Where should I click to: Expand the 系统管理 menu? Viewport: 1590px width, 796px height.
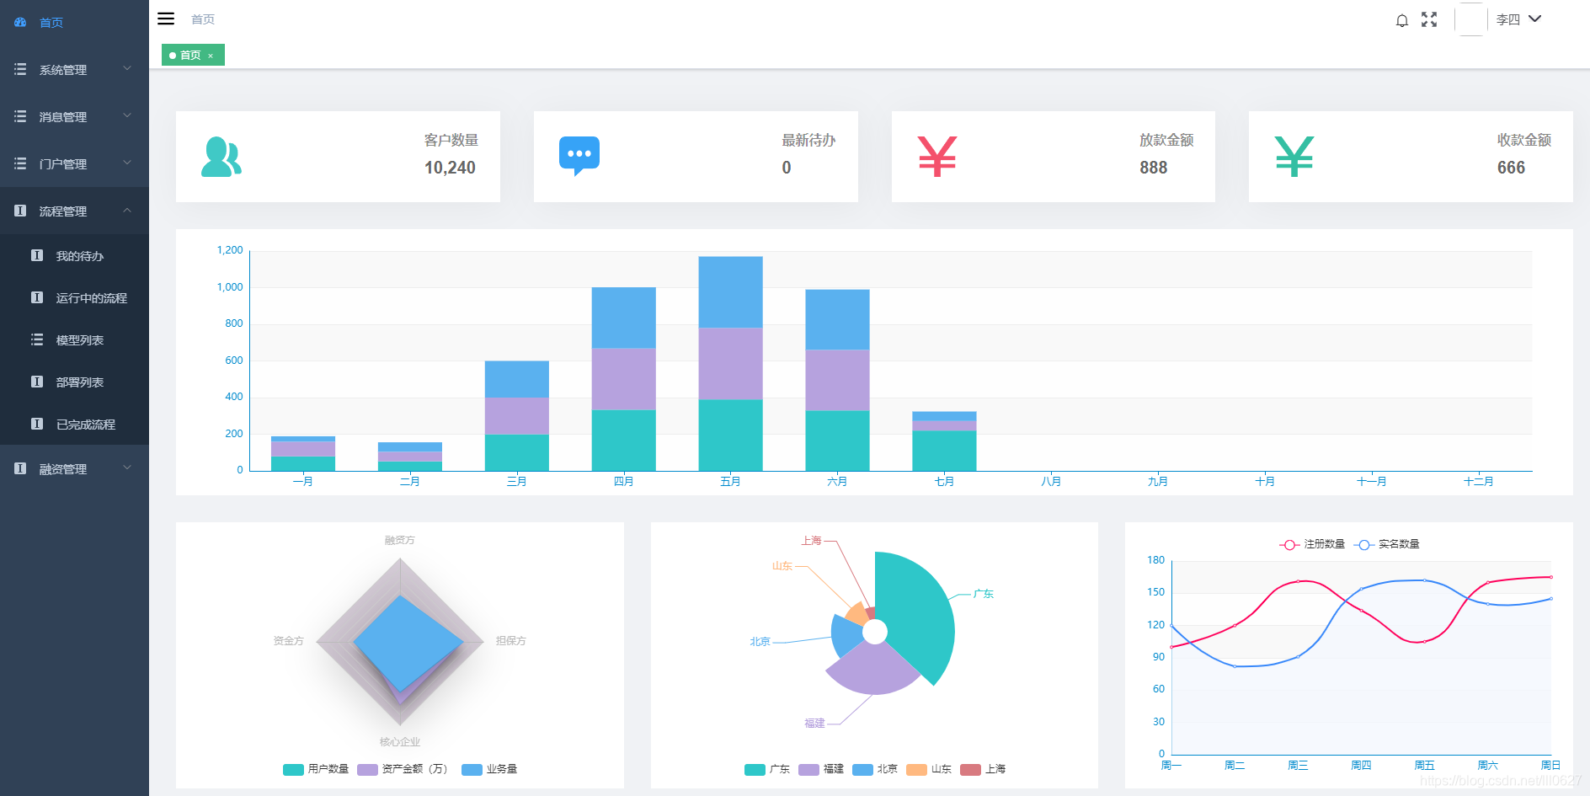(x=74, y=69)
